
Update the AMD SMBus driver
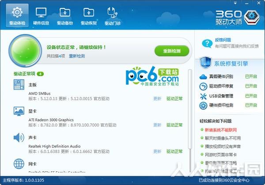pos(157,99)
